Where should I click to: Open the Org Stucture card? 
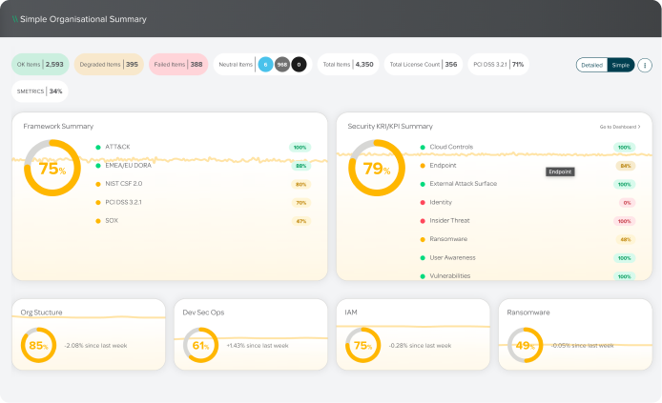[x=89, y=334]
